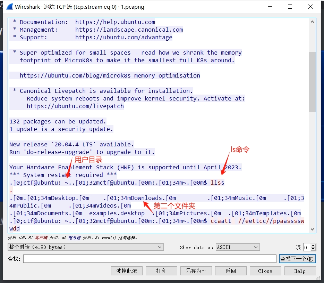This screenshot has height=283, width=324.
Task: Click the stream number field
Action: click(x=307, y=248)
